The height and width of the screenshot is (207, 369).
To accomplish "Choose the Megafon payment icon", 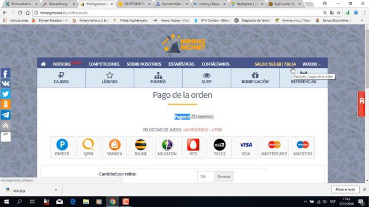I will (x=167, y=147).
